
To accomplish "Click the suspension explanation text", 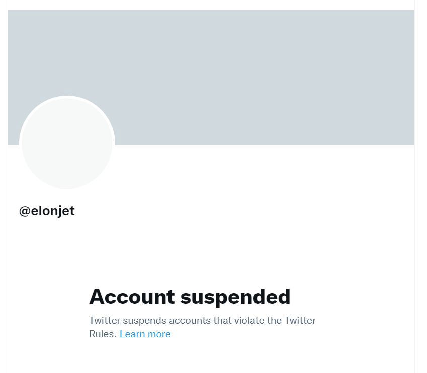I will pyautogui.click(x=201, y=327).
